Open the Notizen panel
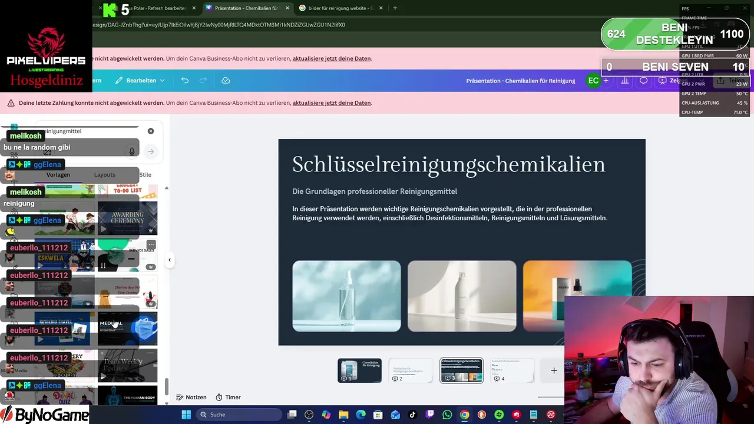The height and width of the screenshot is (424, 754). point(191,397)
